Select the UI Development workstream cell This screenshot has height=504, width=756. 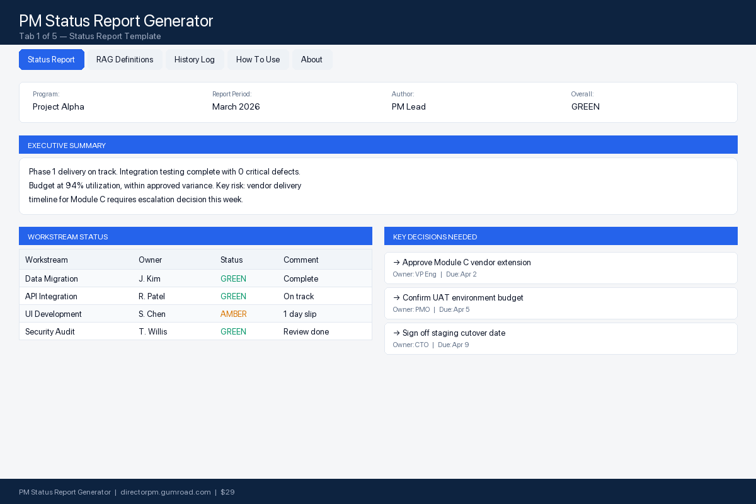click(54, 314)
